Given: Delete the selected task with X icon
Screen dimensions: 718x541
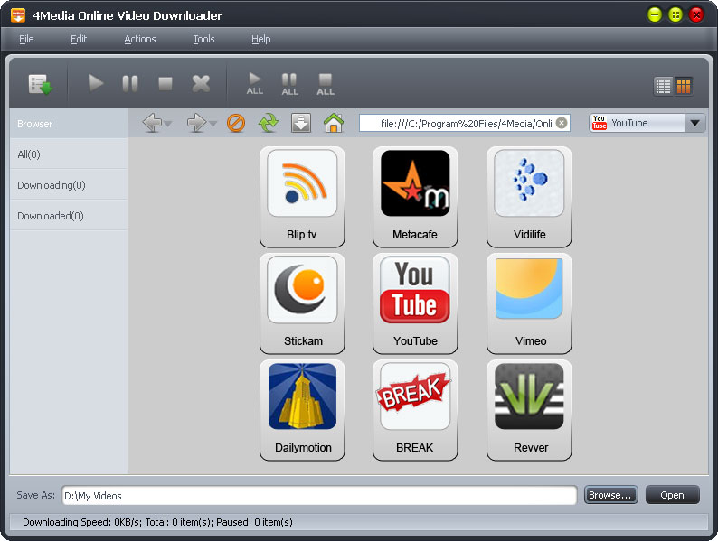Looking at the screenshot, I should coord(201,84).
